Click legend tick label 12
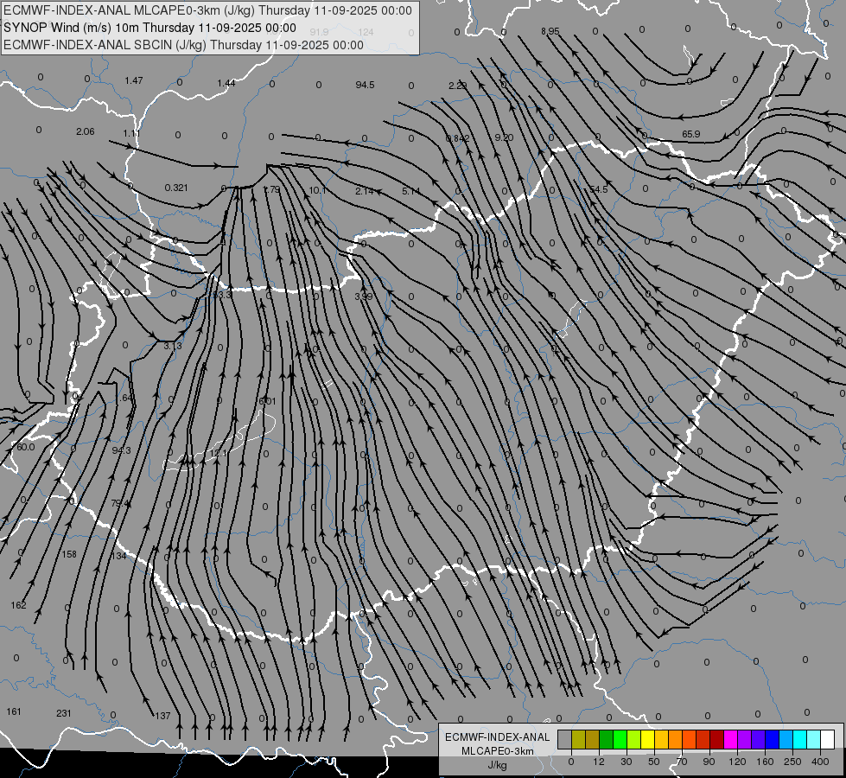Image resolution: width=846 pixels, height=778 pixels. coord(599,762)
